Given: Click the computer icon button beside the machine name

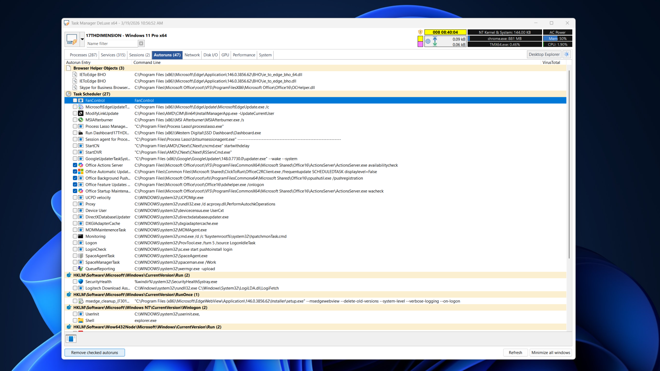Looking at the screenshot, I should click(x=72, y=40).
